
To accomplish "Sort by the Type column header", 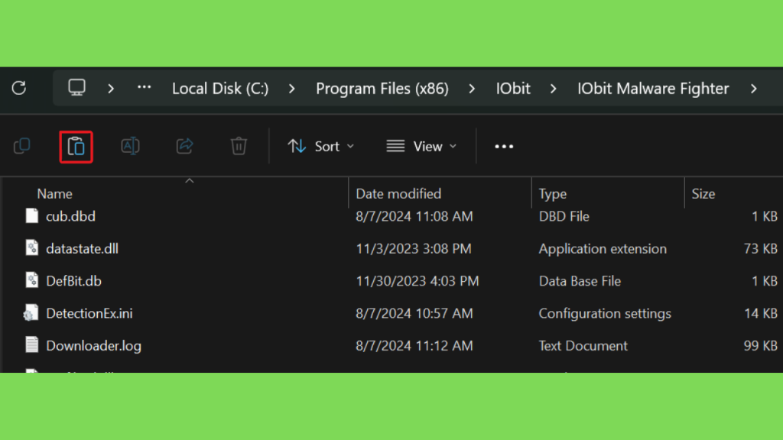I will tap(553, 193).
